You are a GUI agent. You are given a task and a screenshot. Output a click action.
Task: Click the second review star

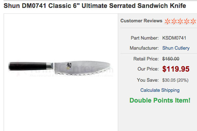coord(174,21)
